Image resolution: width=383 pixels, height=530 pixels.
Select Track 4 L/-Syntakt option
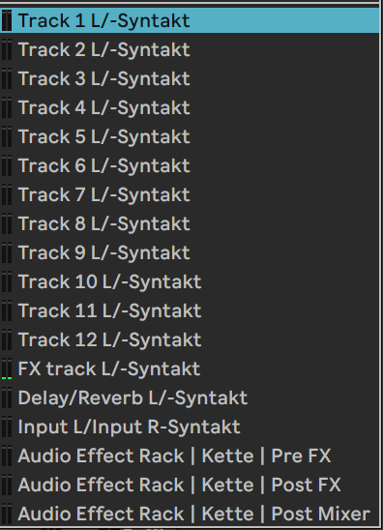190,107
